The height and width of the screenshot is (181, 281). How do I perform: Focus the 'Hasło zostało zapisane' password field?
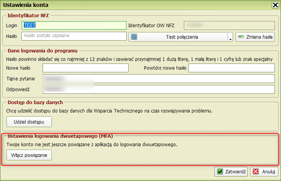coord(74,36)
